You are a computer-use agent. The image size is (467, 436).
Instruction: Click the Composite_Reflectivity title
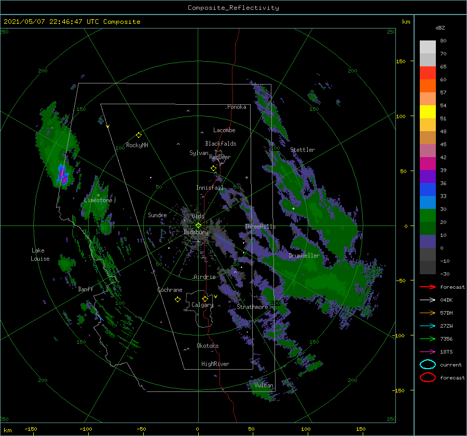click(233, 8)
